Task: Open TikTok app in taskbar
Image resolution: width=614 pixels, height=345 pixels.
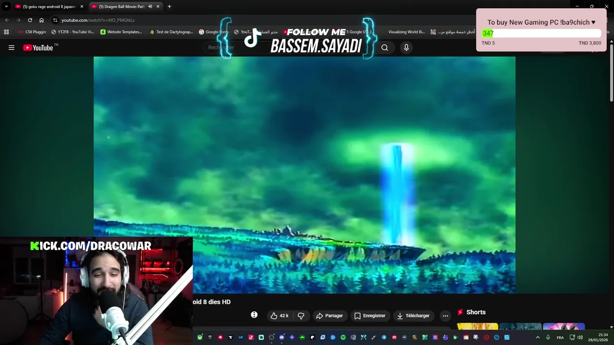Action: [x=251, y=337]
